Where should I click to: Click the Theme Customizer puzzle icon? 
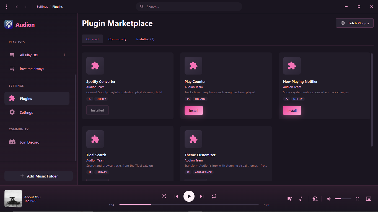click(x=193, y=139)
